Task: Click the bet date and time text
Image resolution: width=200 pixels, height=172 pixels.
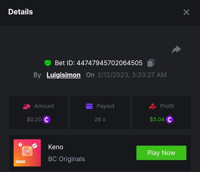Action: pyautogui.click(x=132, y=75)
